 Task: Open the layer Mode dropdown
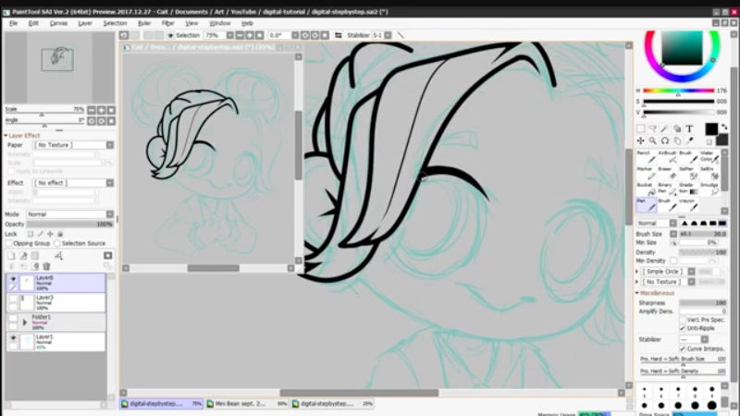(70, 214)
